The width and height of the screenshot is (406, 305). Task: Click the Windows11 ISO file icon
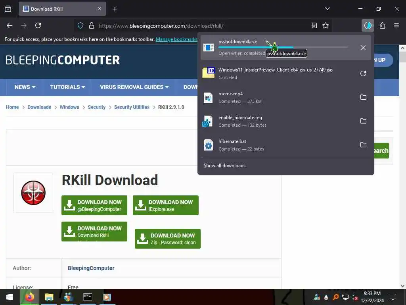pyautogui.click(x=209, y=73)
